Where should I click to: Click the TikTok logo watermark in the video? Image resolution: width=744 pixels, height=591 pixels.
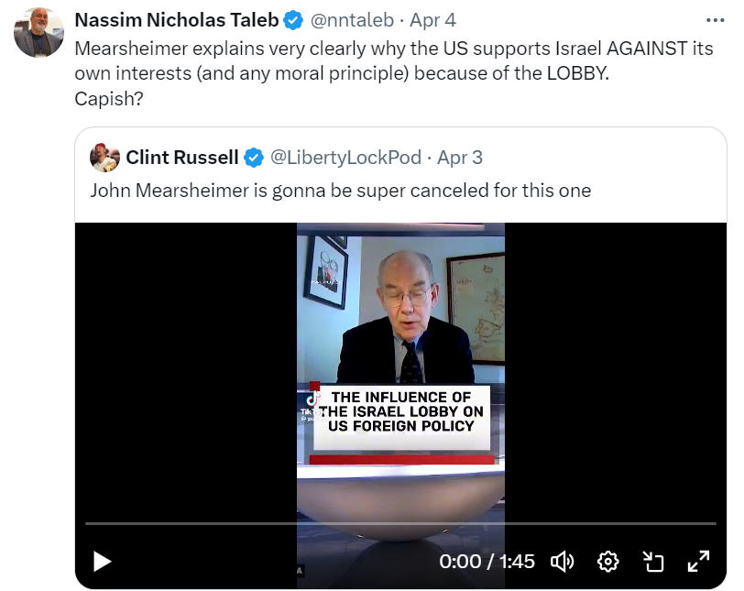click(x=311, y=400)
